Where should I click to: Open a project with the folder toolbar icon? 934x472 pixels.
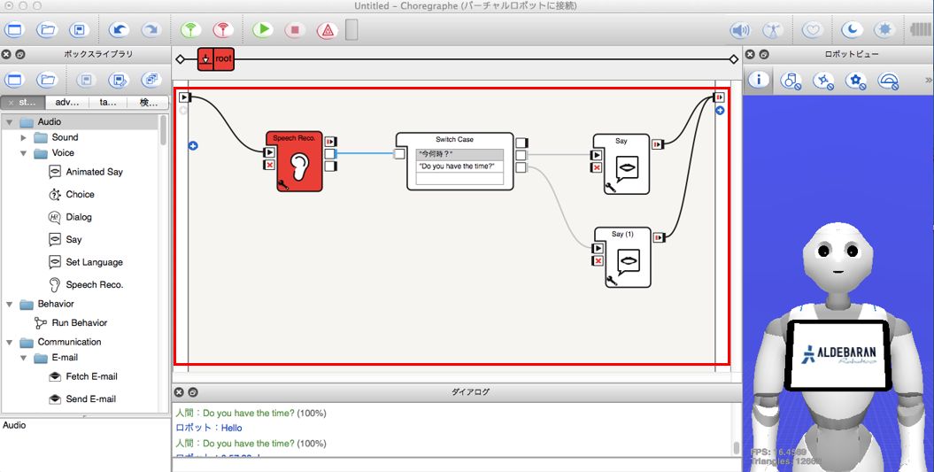point(47,30)
